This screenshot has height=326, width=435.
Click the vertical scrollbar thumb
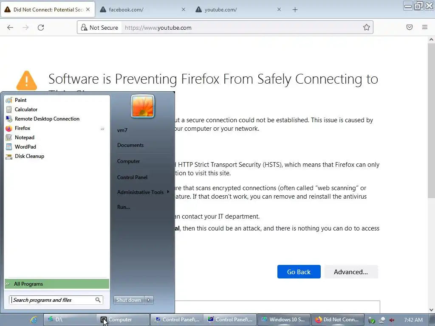431,121
